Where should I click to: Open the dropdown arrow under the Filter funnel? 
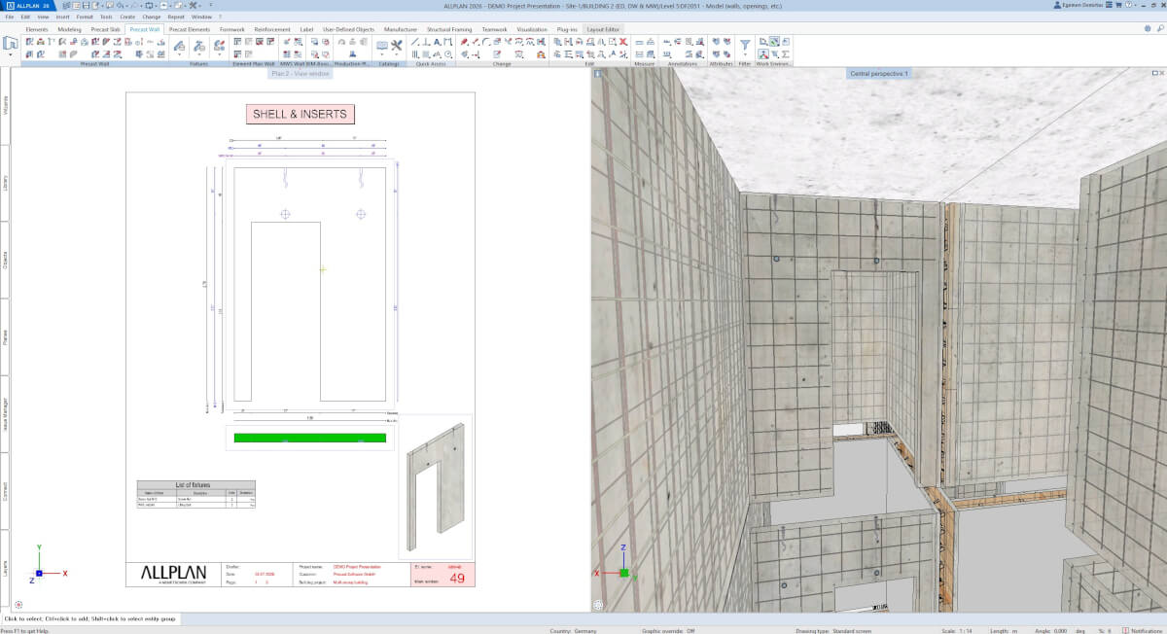(745, 55)
